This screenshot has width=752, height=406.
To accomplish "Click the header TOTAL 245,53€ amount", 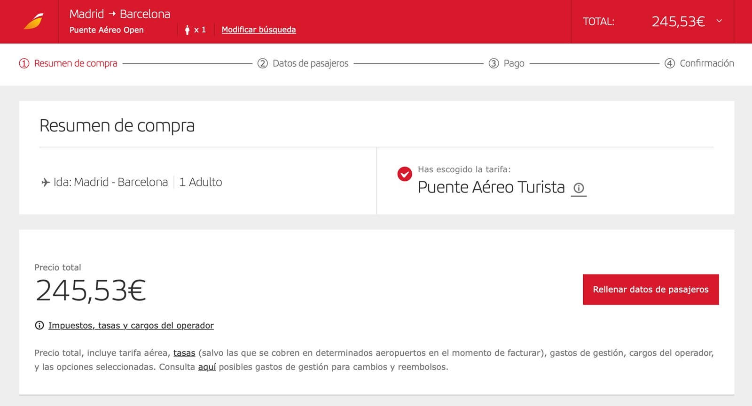I will 678,22.
